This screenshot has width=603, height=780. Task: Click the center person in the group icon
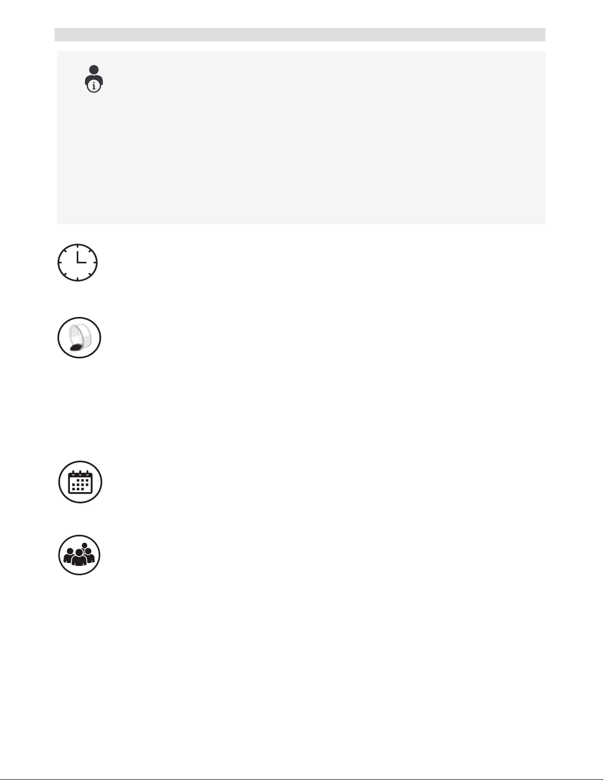pos(79,559)
